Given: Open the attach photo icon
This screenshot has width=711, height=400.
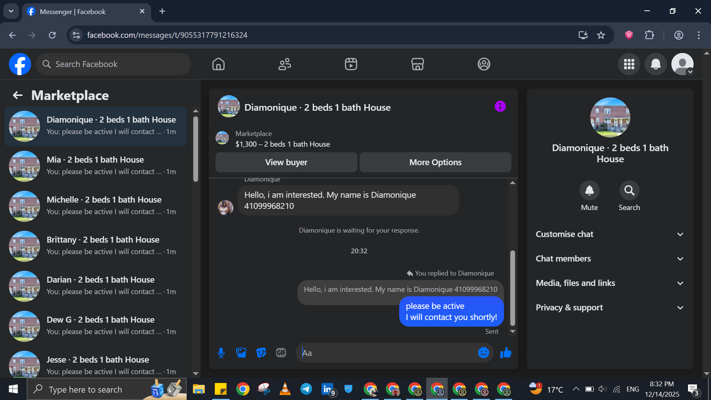Looking at the screenshot, I should (x=241, y=353).
